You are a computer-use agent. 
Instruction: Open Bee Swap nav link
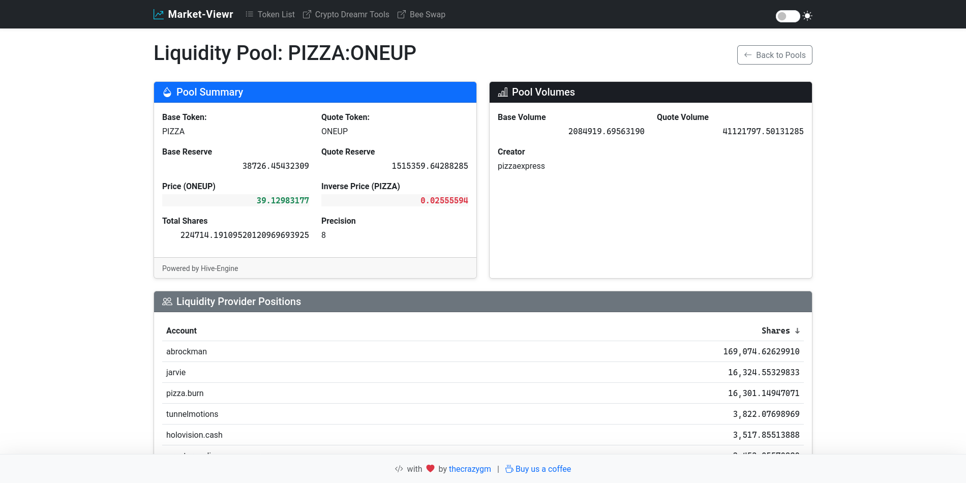click(421, 14)
